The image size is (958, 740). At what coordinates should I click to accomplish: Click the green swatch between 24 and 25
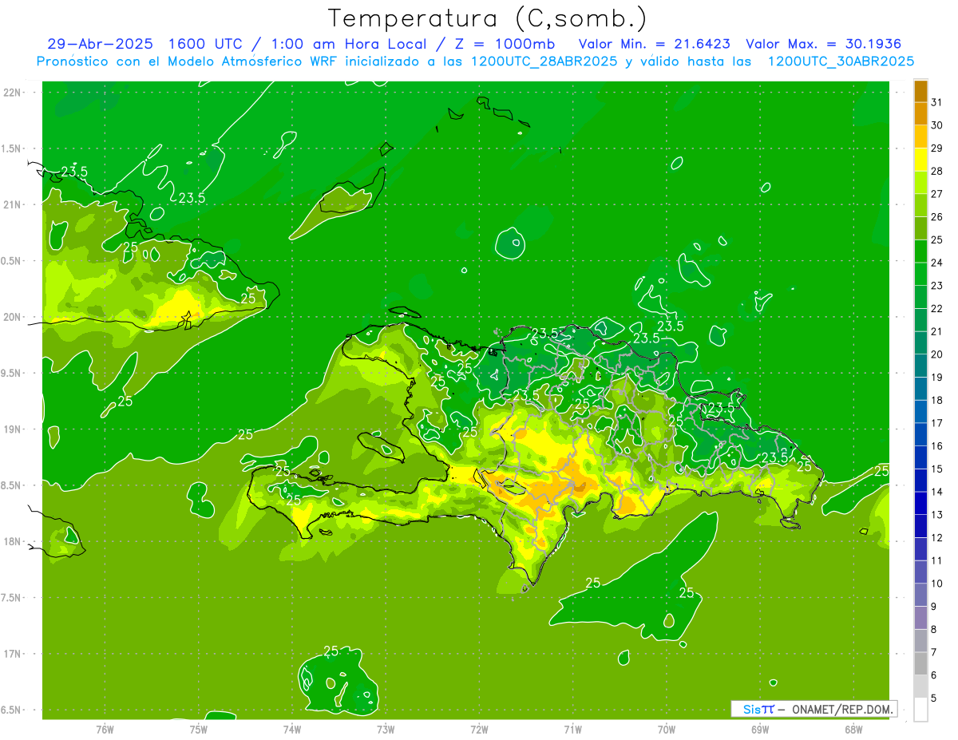(x=920, y=251)
